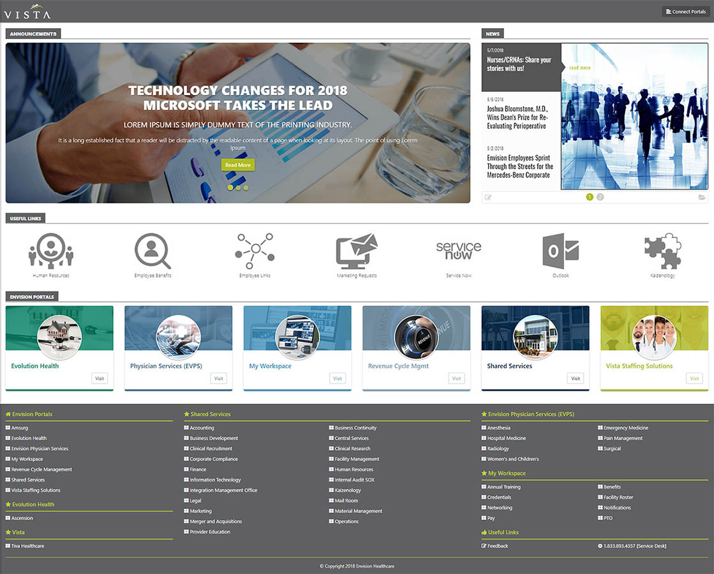Open the Accounting footer link

[202, 428]
